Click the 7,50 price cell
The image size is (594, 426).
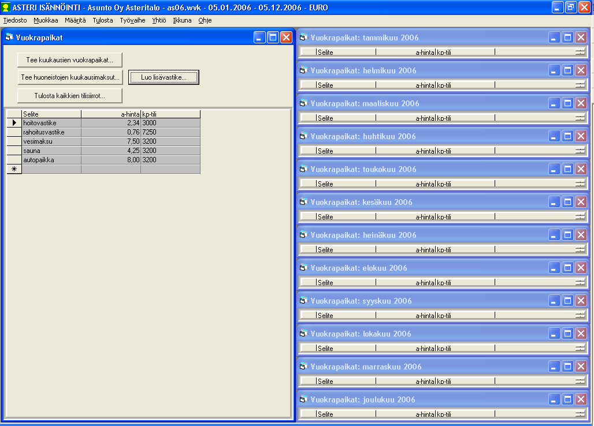(x=111, y=141)
